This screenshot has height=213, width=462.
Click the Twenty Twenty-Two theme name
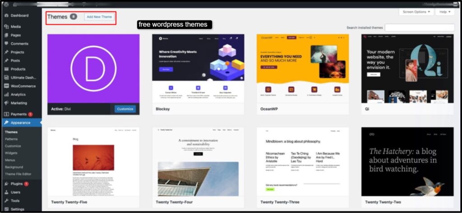pyautogui.click(x=383, y=202)
